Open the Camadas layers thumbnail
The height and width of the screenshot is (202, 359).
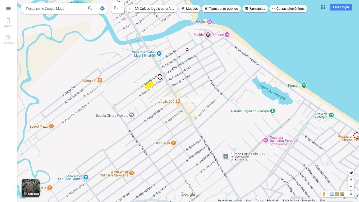[x=31, y=188]
